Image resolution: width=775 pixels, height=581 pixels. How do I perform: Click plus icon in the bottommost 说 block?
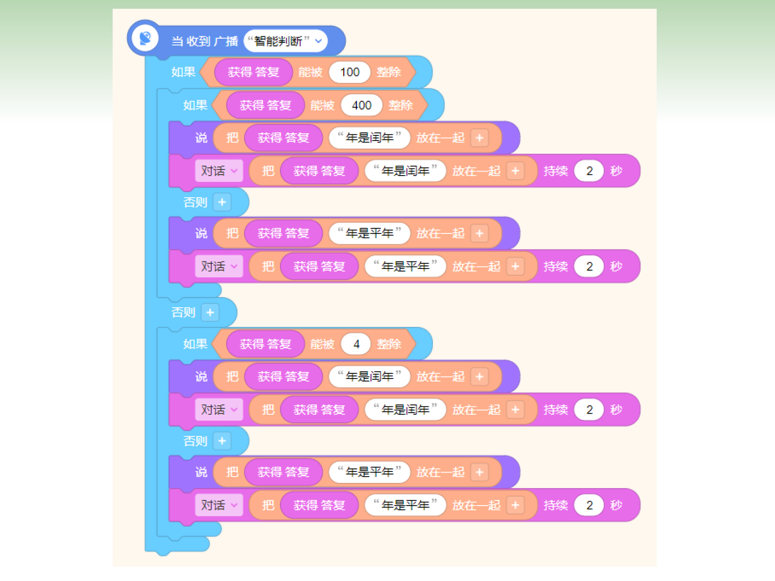pyautogui.click(x=479, y=472)
